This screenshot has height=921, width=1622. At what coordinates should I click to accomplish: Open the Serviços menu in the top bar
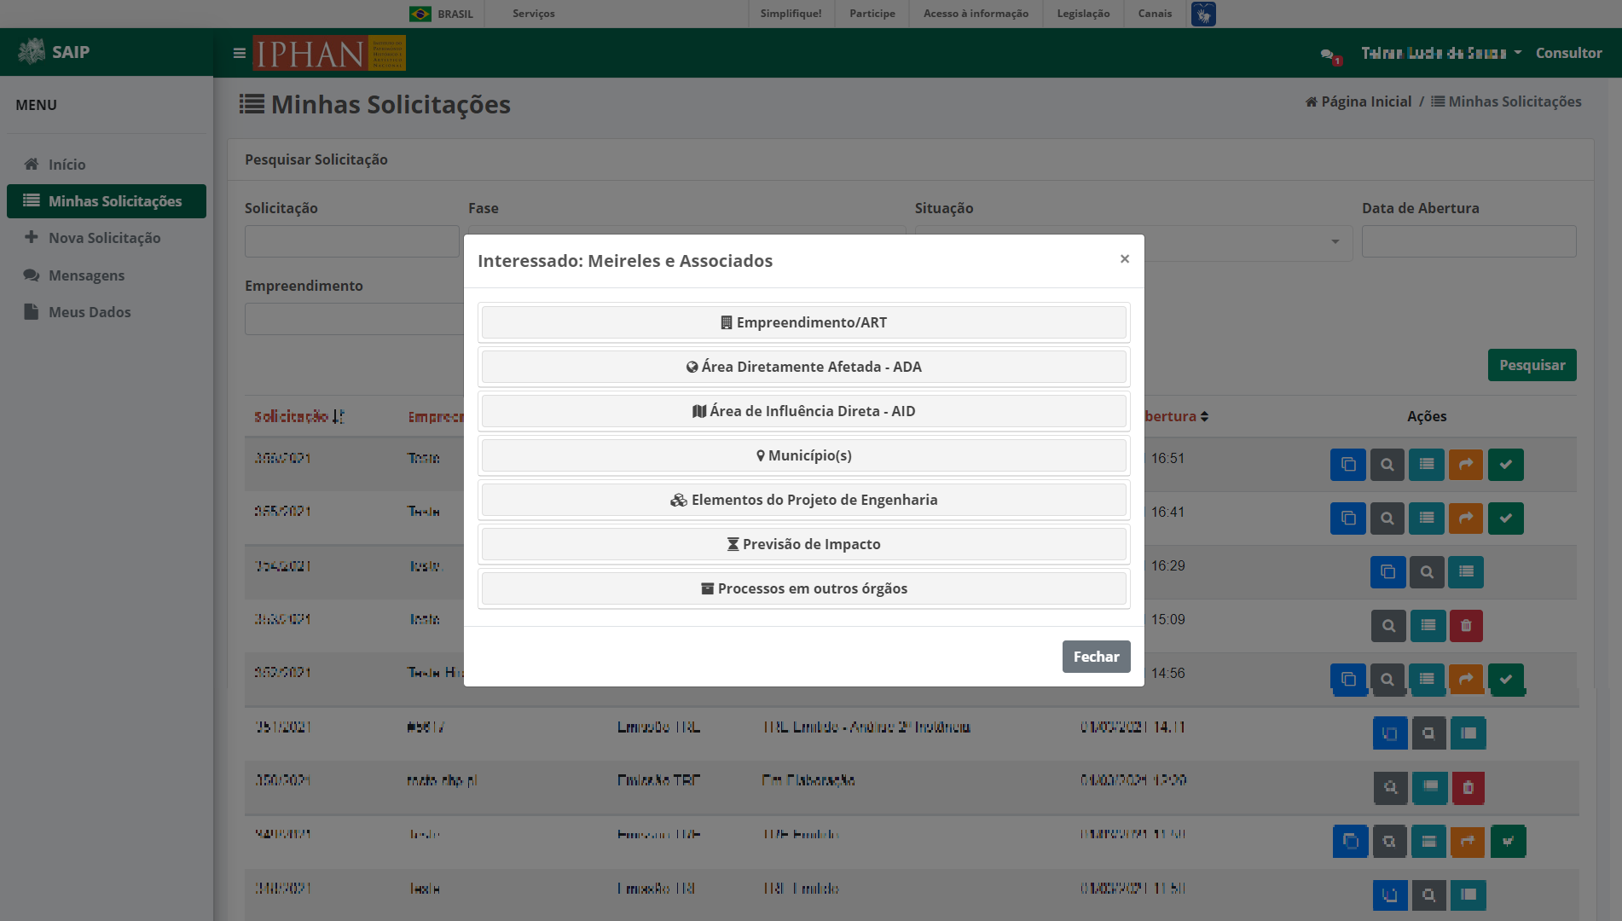pos(534,14)
